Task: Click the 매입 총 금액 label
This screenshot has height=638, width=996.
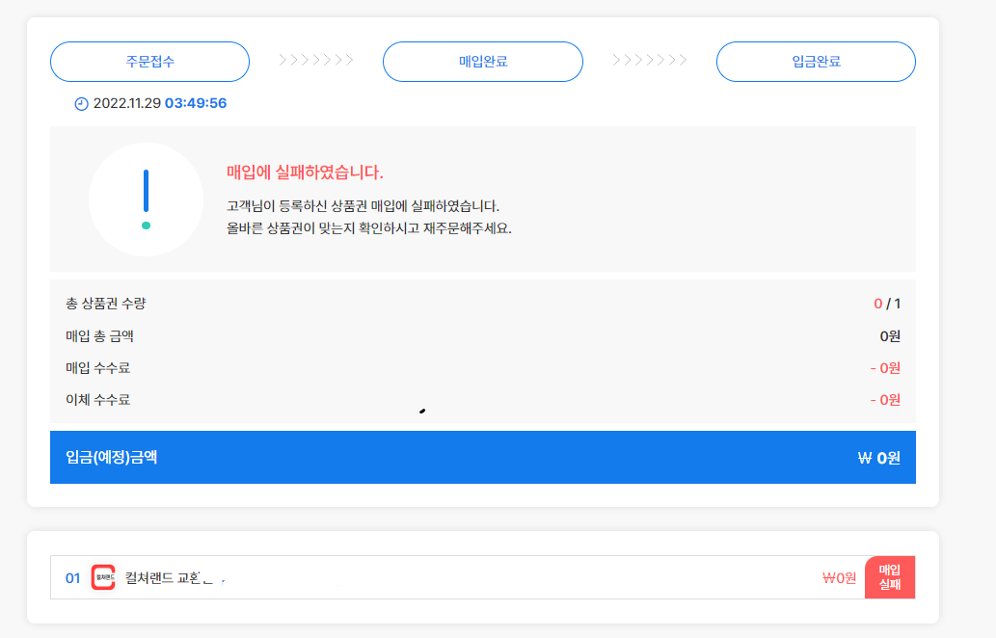Action: [x=99, y=335]
